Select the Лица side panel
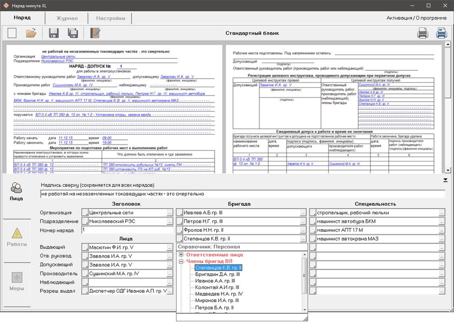This screenshot has width=454, height=322. point(17,192)
